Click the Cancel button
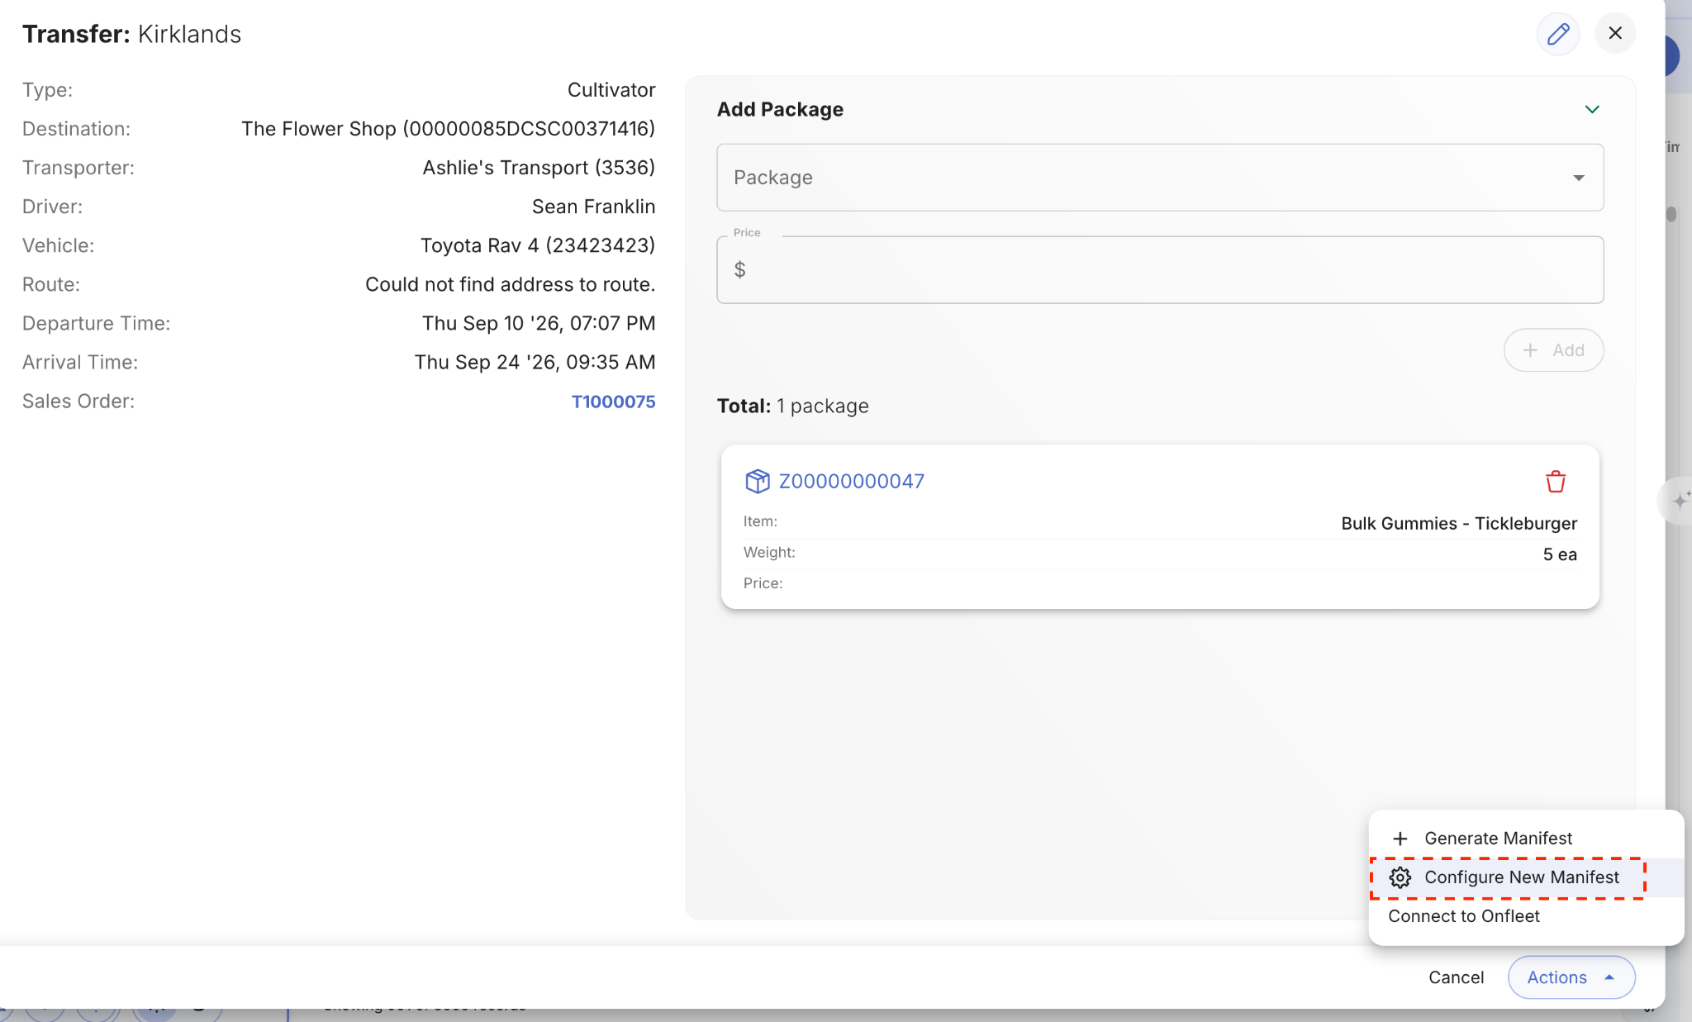The width and height of the screenshot is (1692, 1022). coord(1456,977)
